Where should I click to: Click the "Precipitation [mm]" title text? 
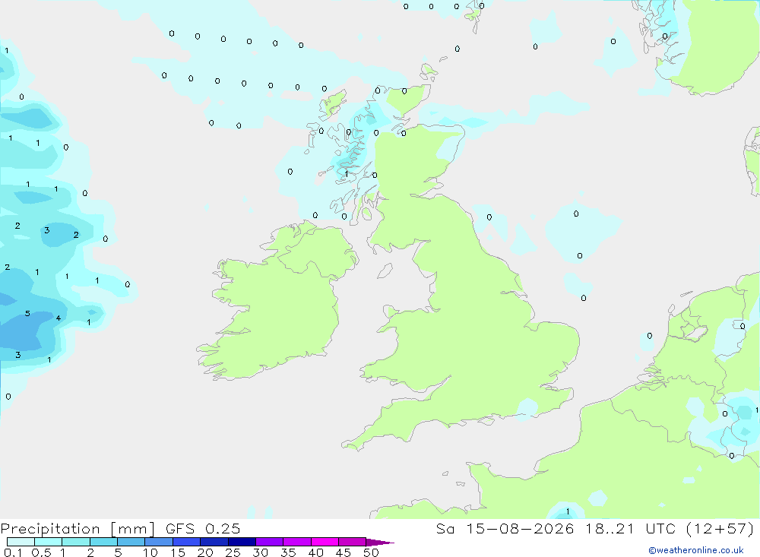(x=78, y=529)
